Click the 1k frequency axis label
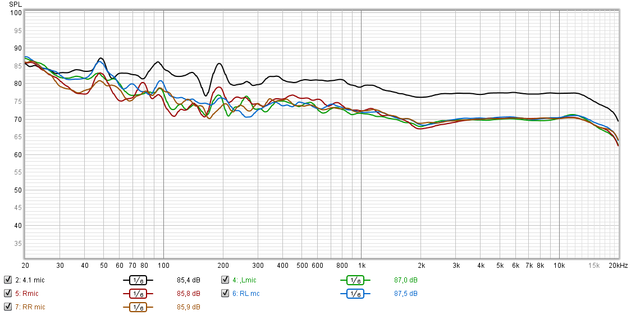 [x=362, y=265]
